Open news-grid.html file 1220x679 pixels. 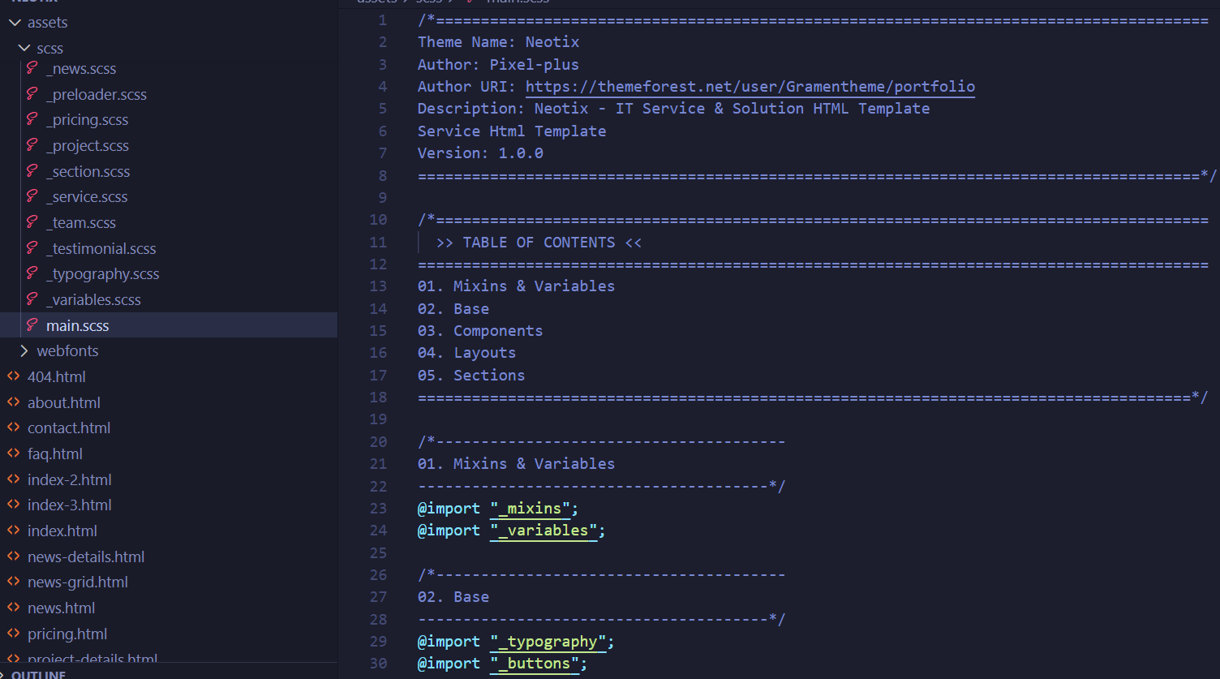[78, 582]
